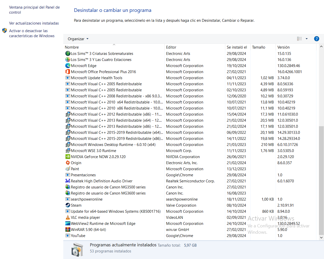Select Microsoft Visual C++ 2010 x64 Redistributable row

tap(190, 102)
